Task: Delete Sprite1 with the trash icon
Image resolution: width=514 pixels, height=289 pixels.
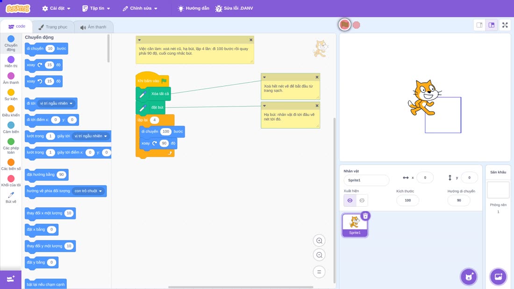Action: 365,216
